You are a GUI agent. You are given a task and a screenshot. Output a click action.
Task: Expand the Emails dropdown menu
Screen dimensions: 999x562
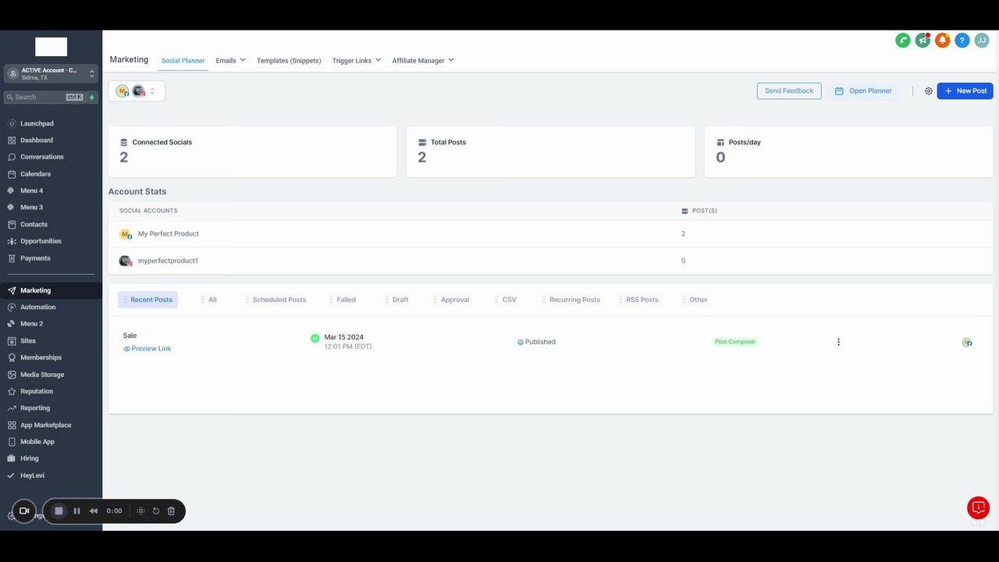tap(230, 60)
